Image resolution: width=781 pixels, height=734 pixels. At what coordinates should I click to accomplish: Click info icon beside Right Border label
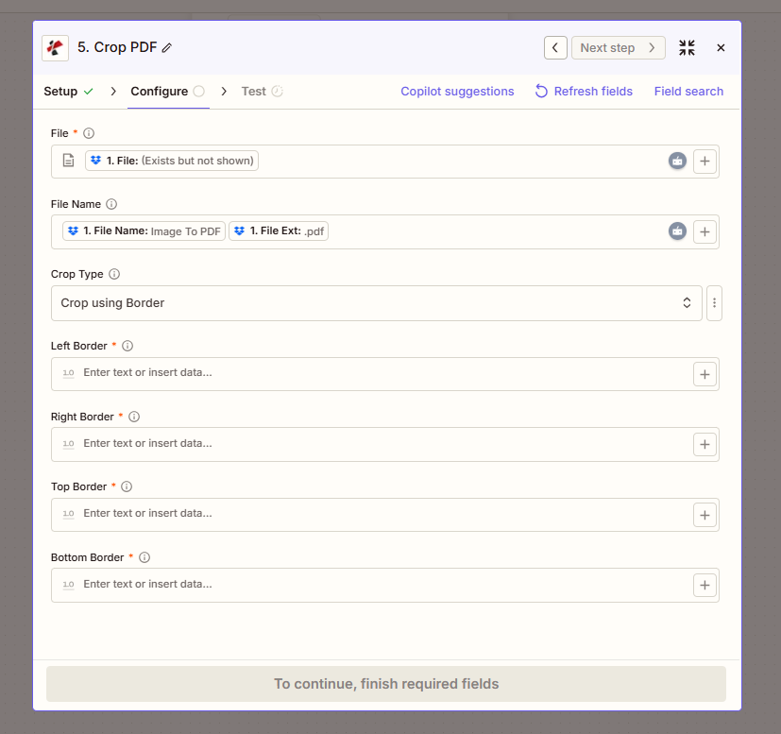(134, 417)
